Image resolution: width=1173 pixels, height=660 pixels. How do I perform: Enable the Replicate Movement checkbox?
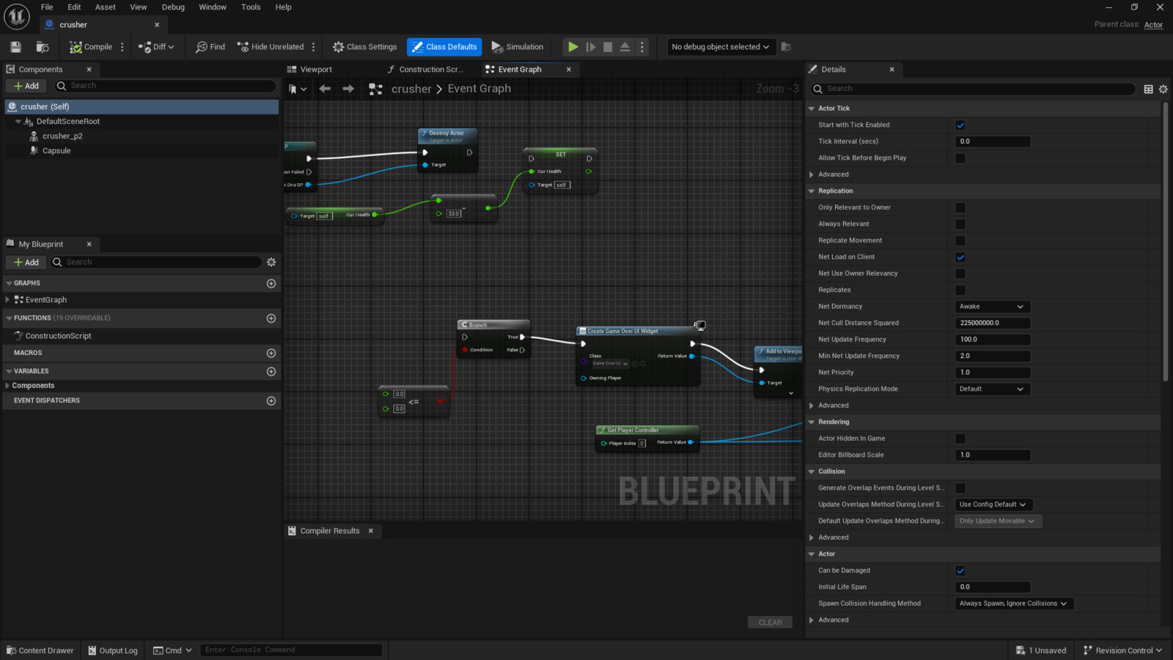click(960, 241)
